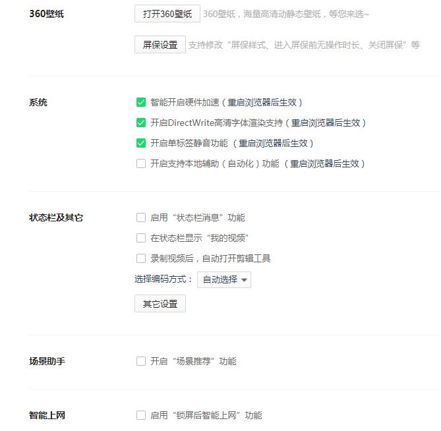Open 其它设置 button
Screen dimensions: 441x431
160,303
